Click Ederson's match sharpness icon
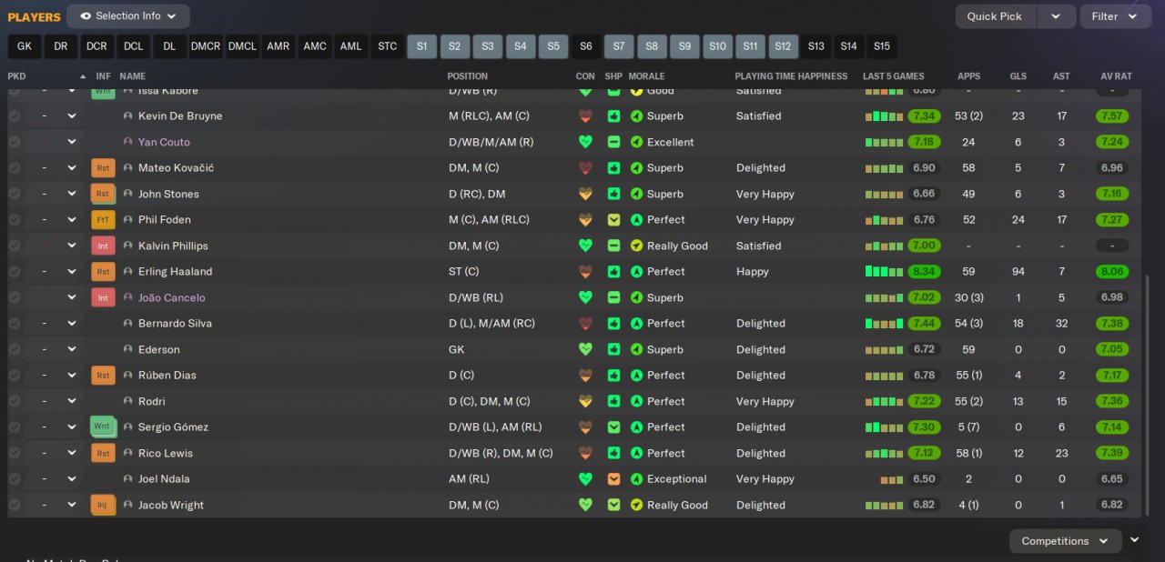The image size is (1165, 562). coord(613,349)
